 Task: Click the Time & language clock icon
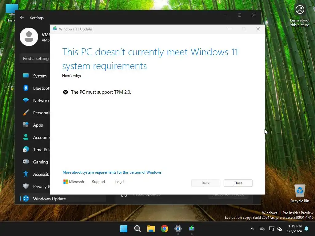[26, 150]
